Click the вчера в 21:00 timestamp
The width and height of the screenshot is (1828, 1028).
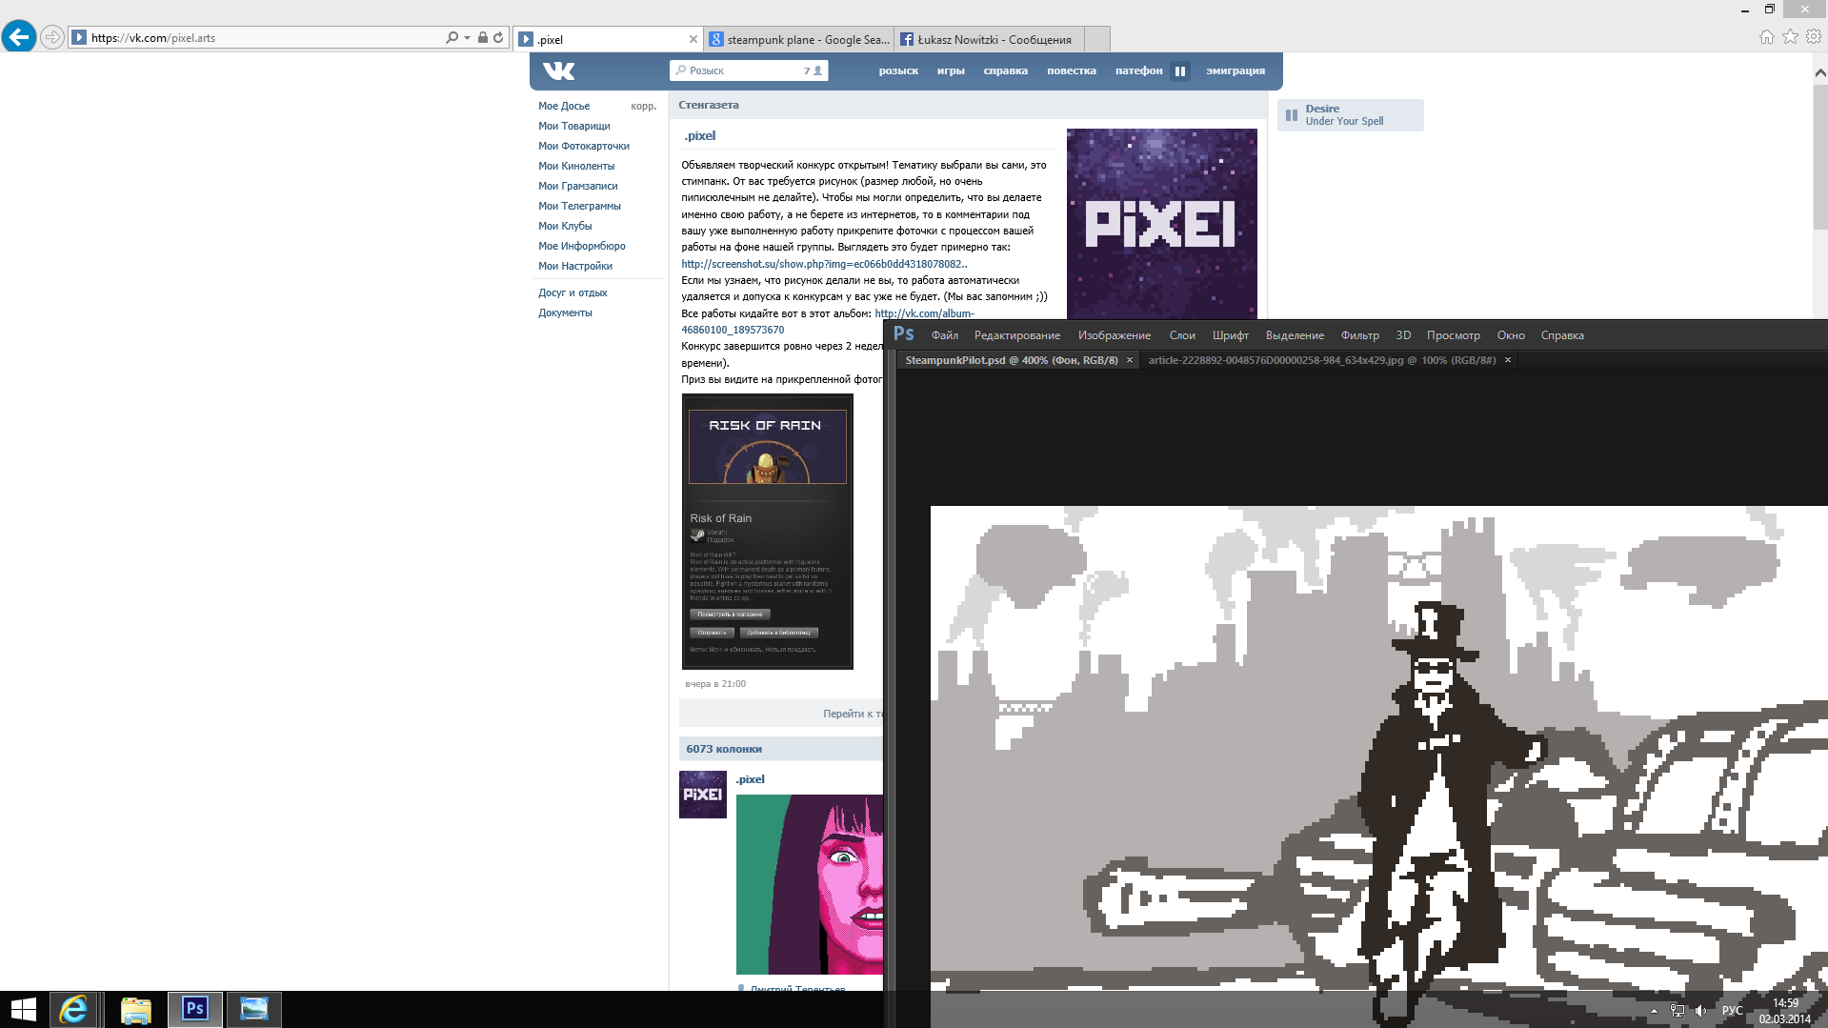click(715, 684)
